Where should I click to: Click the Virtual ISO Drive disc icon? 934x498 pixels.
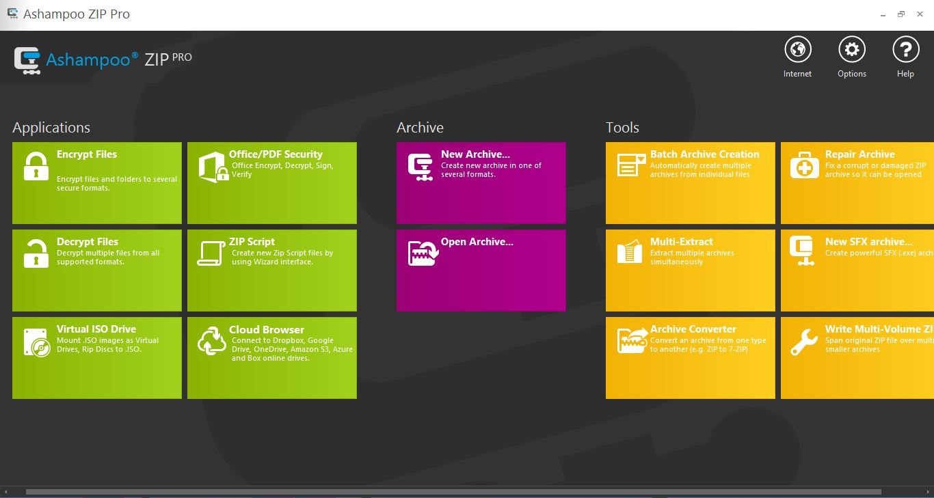(36, 342)
